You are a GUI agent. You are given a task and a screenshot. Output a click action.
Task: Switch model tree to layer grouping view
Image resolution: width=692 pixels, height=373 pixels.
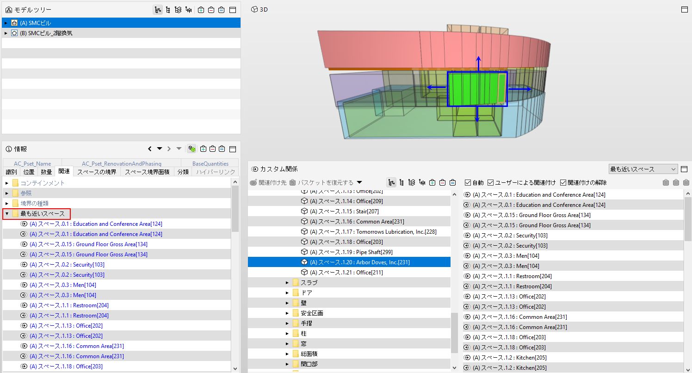pyautogui.click(x=178, y=10)
